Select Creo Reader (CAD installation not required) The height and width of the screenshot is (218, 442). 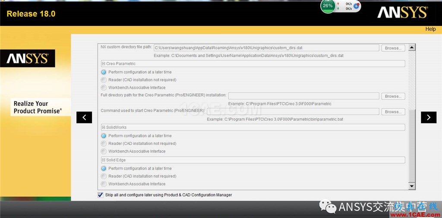pos(104,80)
